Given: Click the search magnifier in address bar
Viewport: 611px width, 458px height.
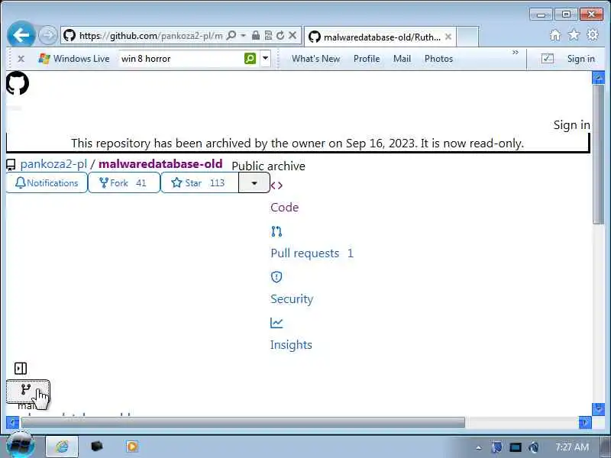Looking at the screenshot, I should coord(231,35).
